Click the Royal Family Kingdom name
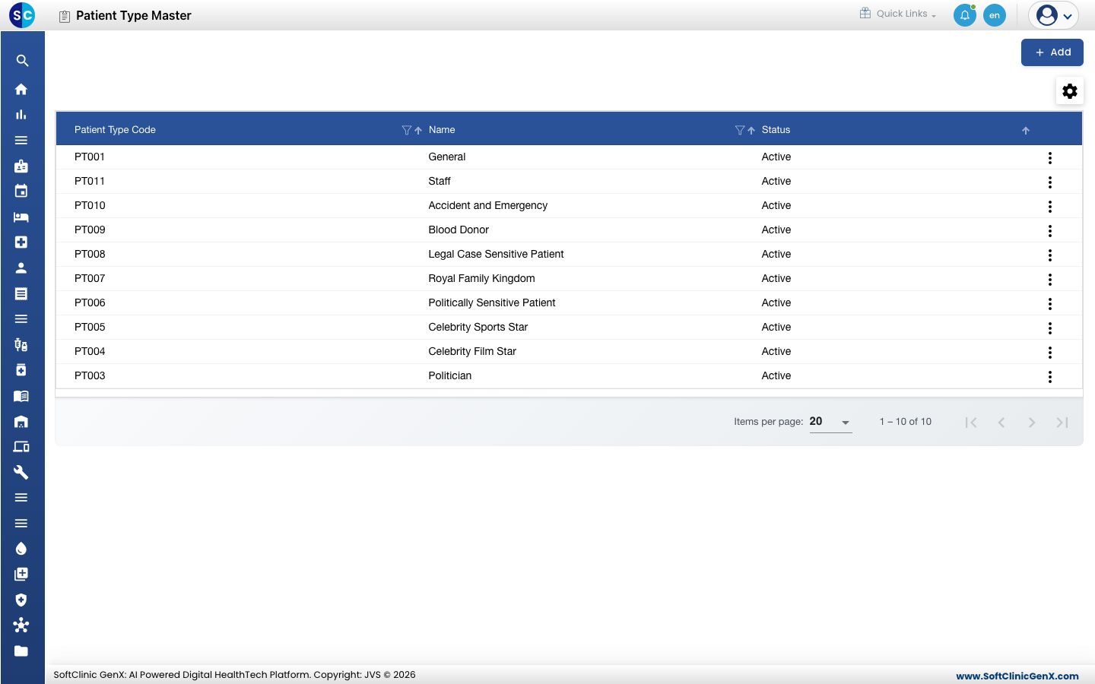 pyautogui.click(x=482, y=278)
